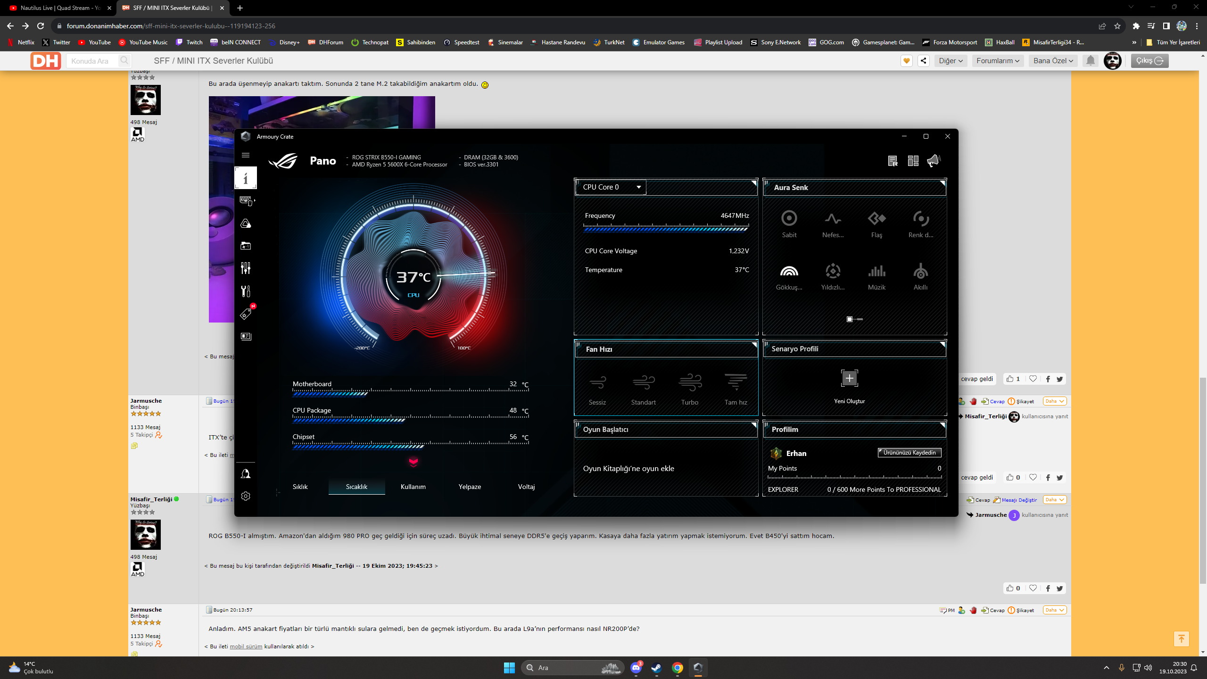Click taskbar Ara search box

tap(572, 668)
